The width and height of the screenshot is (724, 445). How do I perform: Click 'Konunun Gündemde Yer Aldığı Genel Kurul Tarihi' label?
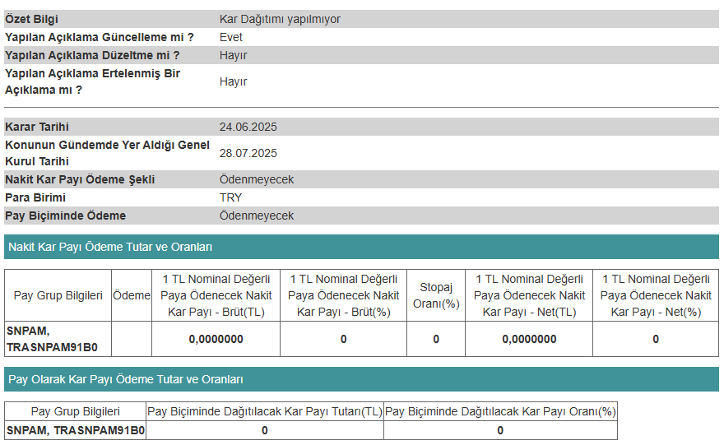[x=107, y=153]
